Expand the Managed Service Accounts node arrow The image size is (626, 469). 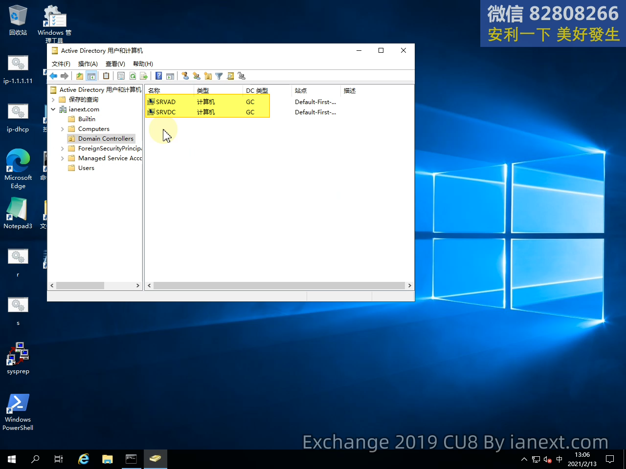coord(63,158)
